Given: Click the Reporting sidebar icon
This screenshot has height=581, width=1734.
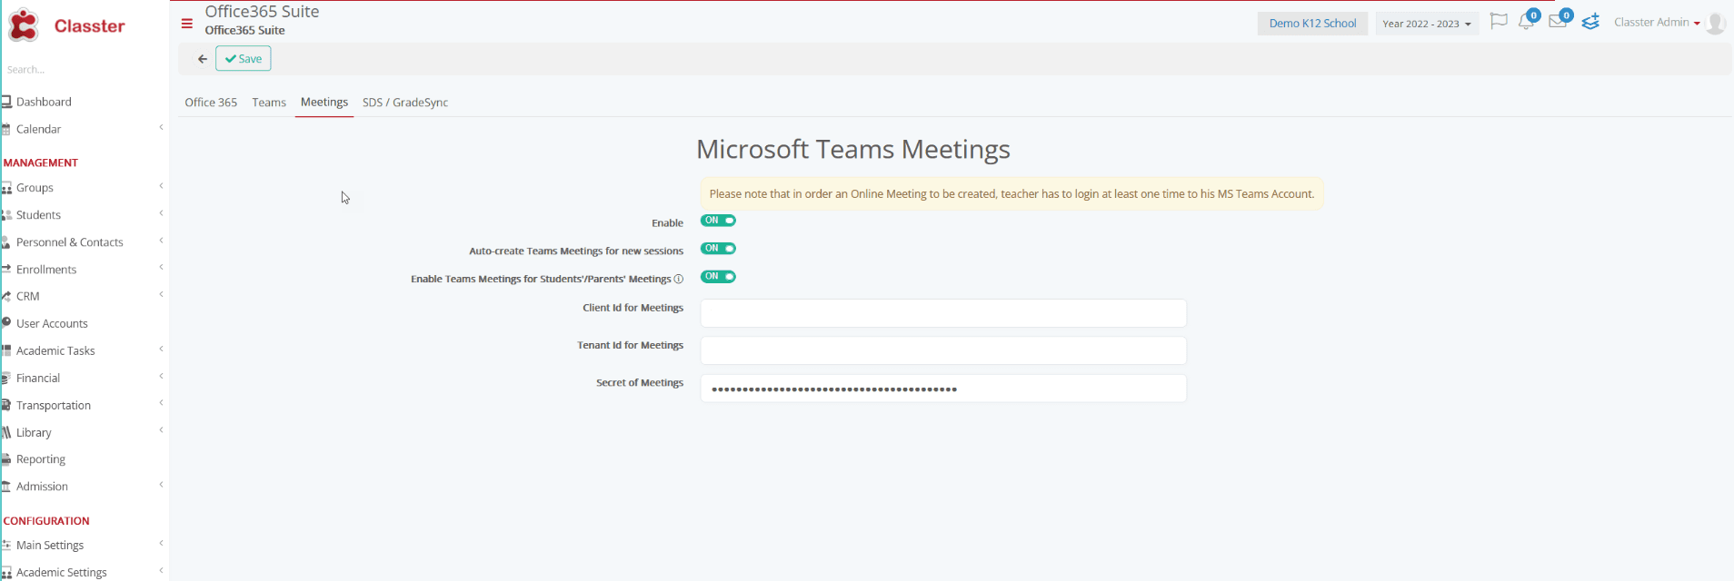Looking at the screenshot, I should [x=6, y=459].
